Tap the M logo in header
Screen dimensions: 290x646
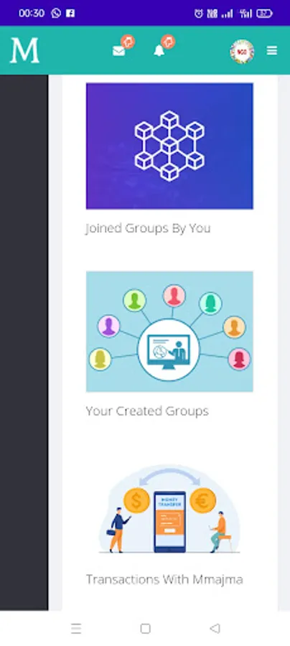(x=24, y=50)
